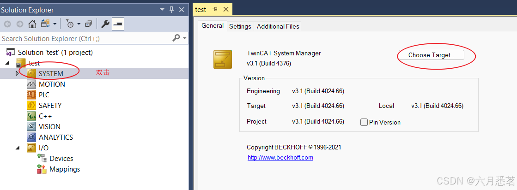Click the Devices node icon
Image resolution: width=517 pixels, height=190 pixels.
coord(42,158)
